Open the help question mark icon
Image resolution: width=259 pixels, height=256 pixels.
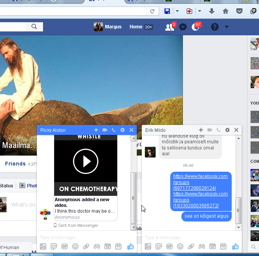(x=215, y=27)
